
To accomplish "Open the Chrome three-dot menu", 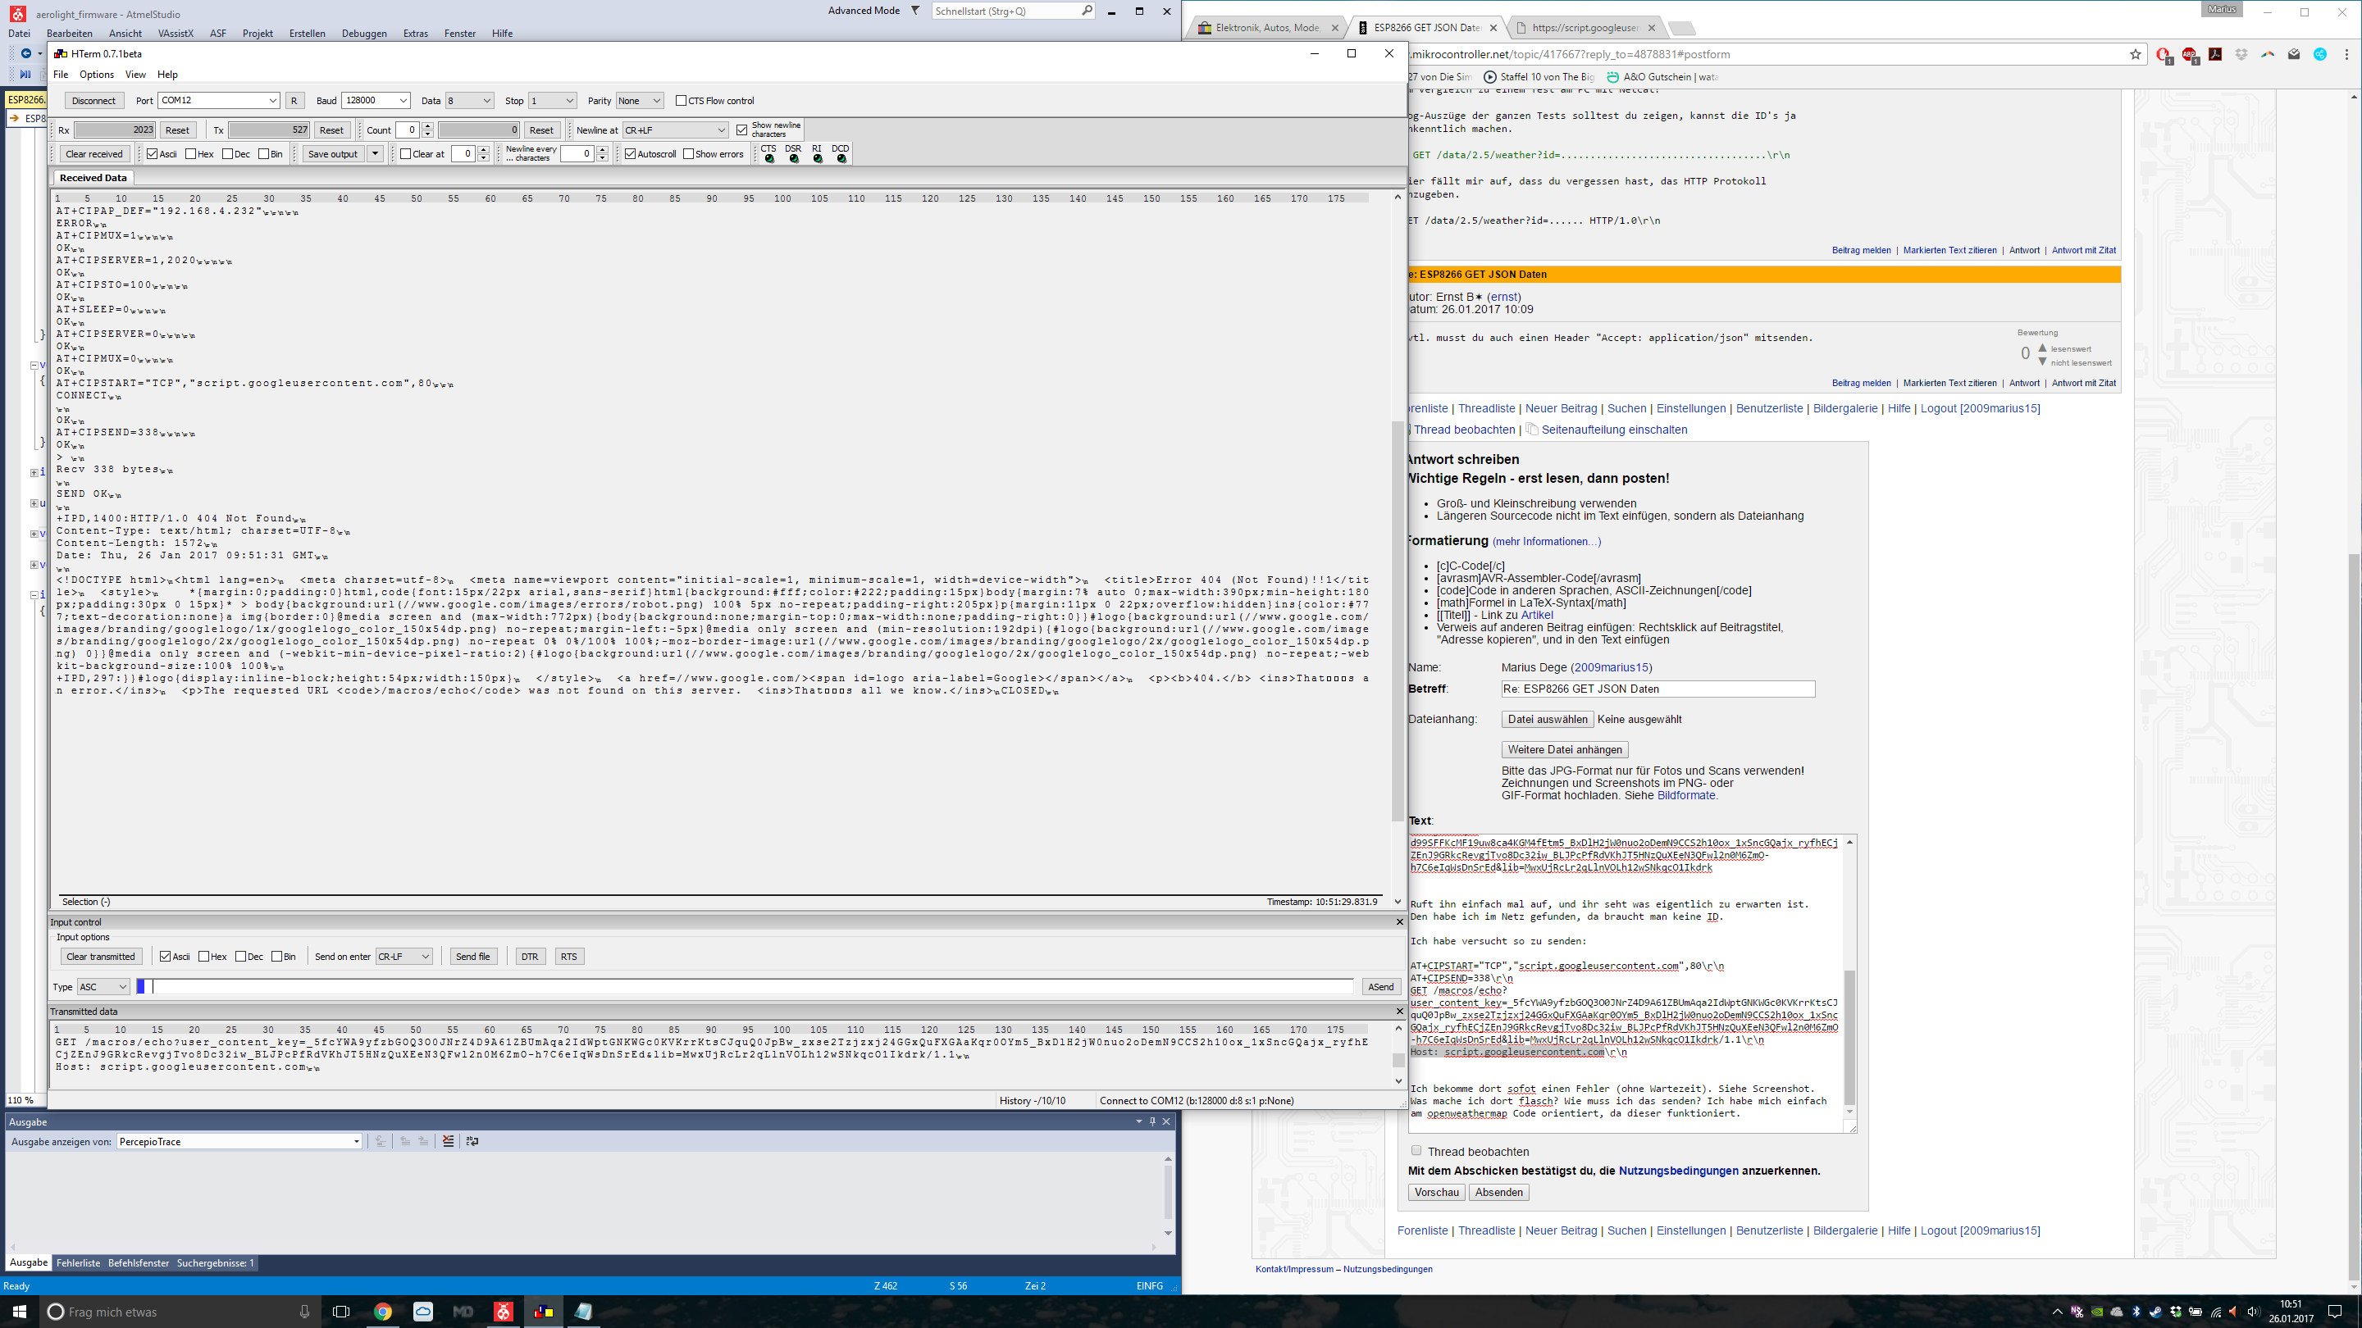I will (2346, 55).
